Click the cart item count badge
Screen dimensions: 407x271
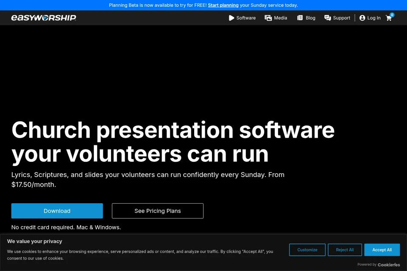pos(392,15)
